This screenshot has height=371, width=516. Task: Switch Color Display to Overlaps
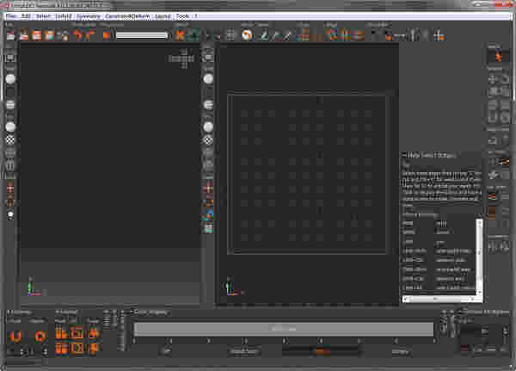point(400,351)
